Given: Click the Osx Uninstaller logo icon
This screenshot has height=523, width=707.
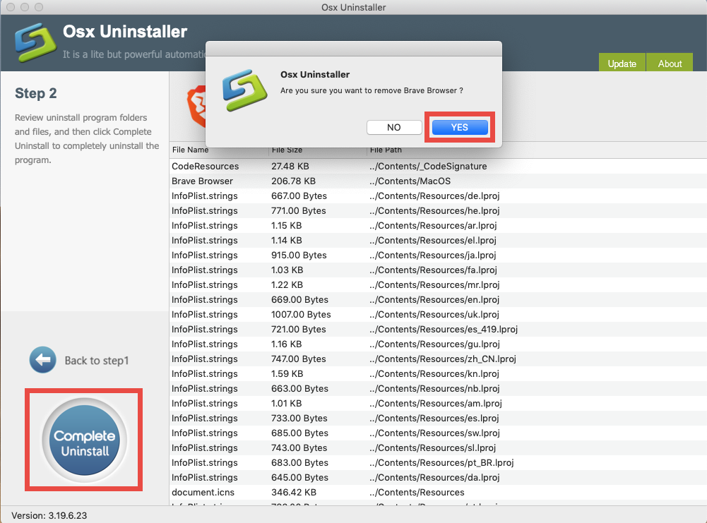Looking at the screenshot, I should coord(34,42).
